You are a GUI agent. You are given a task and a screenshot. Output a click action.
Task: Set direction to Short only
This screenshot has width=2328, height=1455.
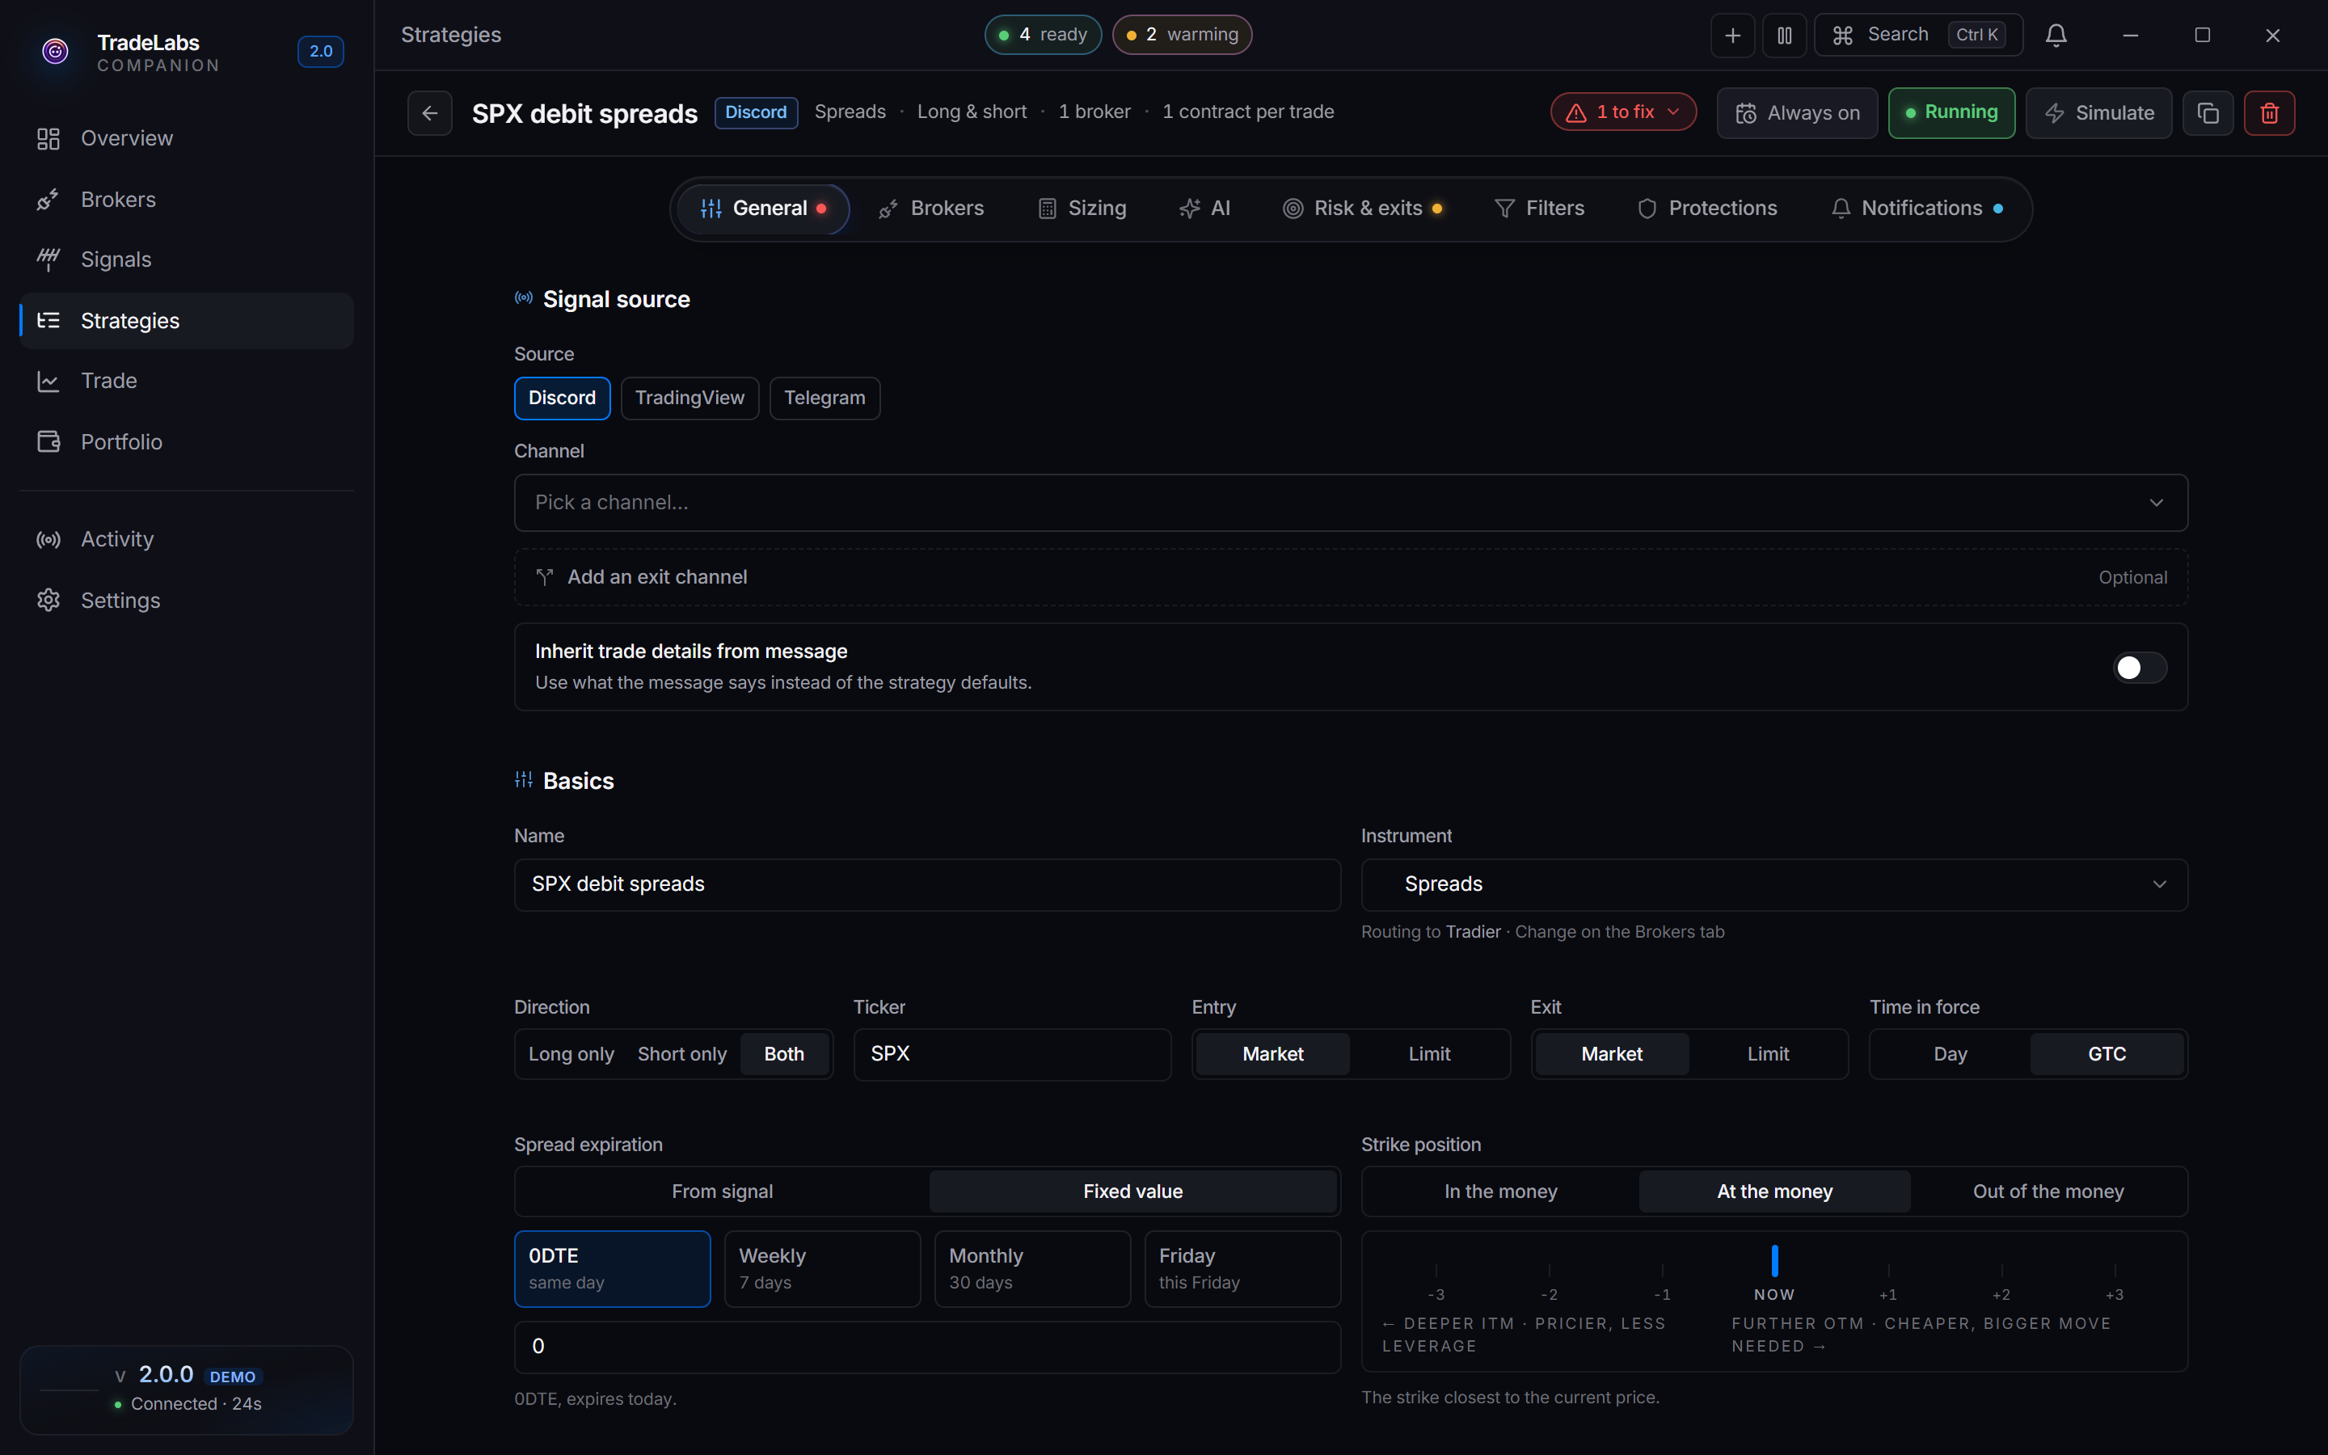click(x=682, y=1055)
